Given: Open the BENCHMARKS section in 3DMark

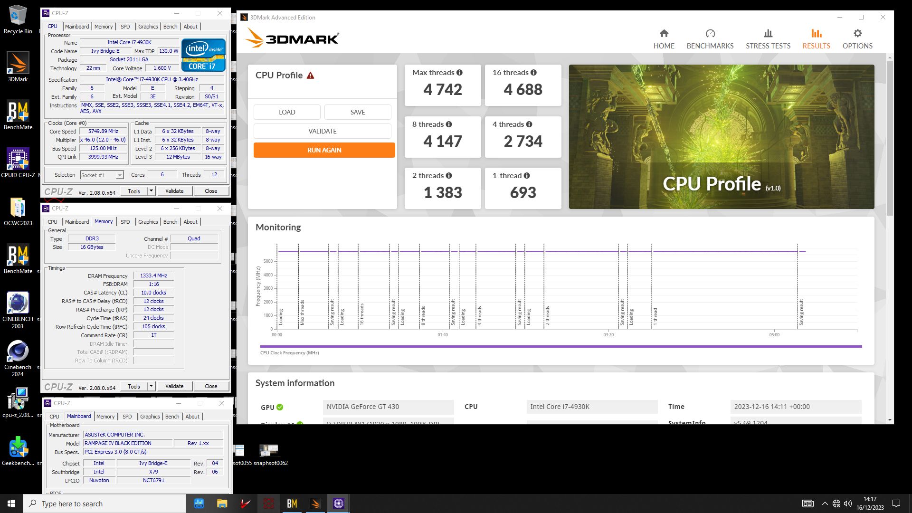Looking at the screenshot, I should (x=710, y=39).
